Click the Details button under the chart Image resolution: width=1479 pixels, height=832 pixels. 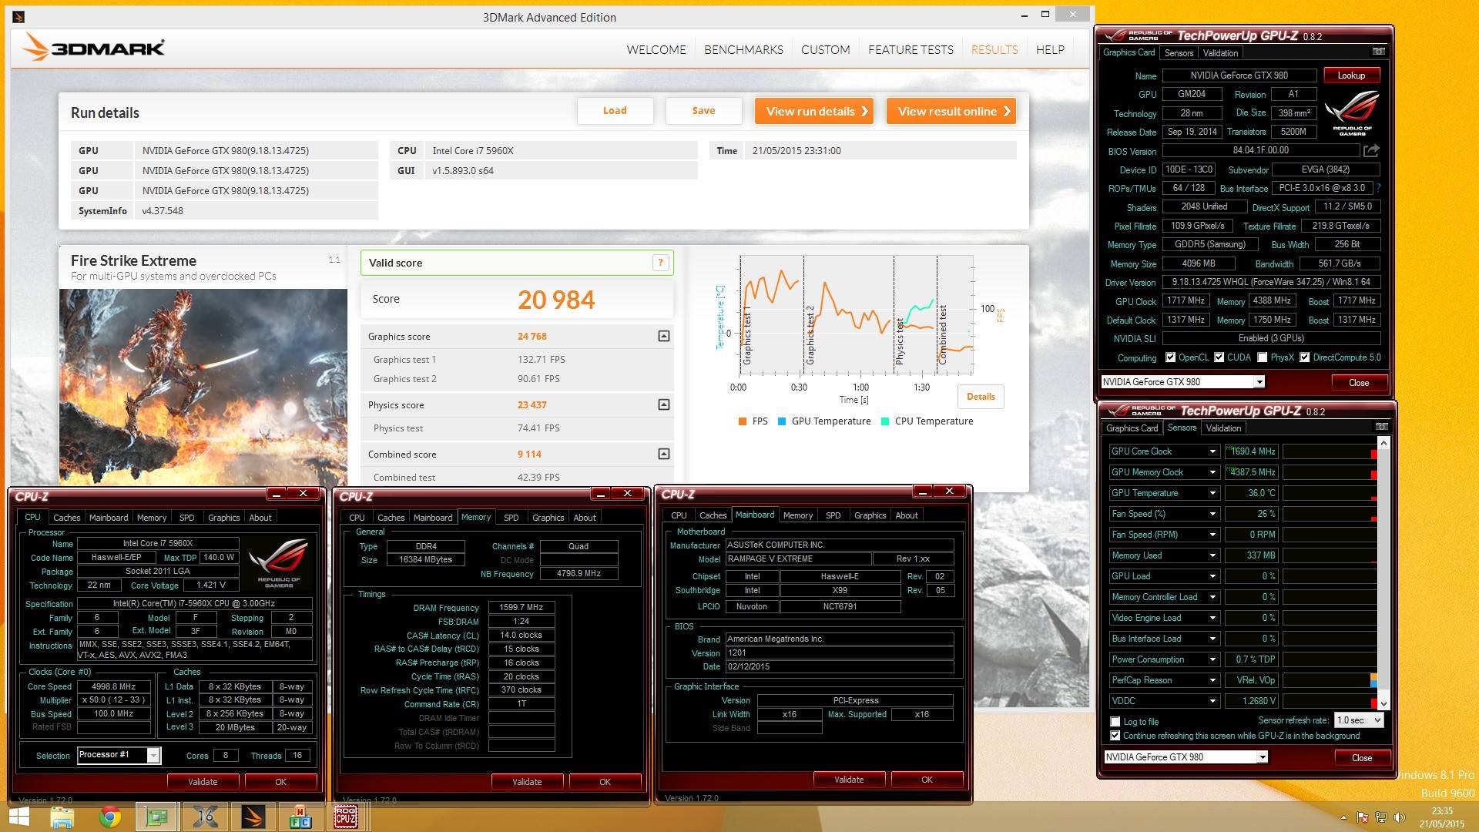coord(981,397)
